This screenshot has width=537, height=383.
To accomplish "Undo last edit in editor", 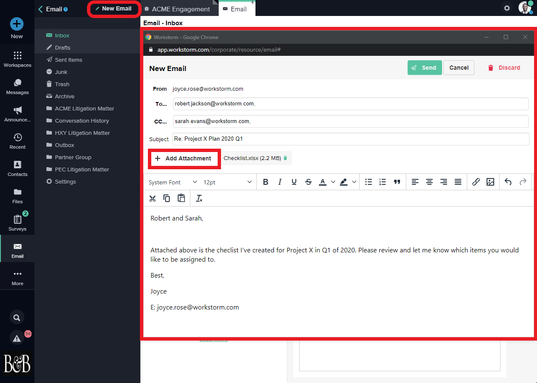I will point(508,182).
